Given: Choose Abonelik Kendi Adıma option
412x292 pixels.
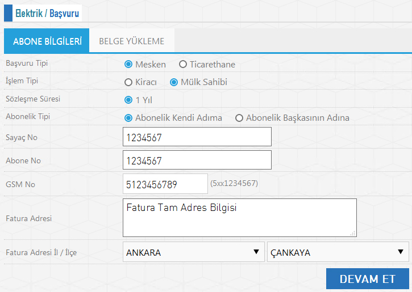Looking at the screenshot, I should tap(128, 118).
